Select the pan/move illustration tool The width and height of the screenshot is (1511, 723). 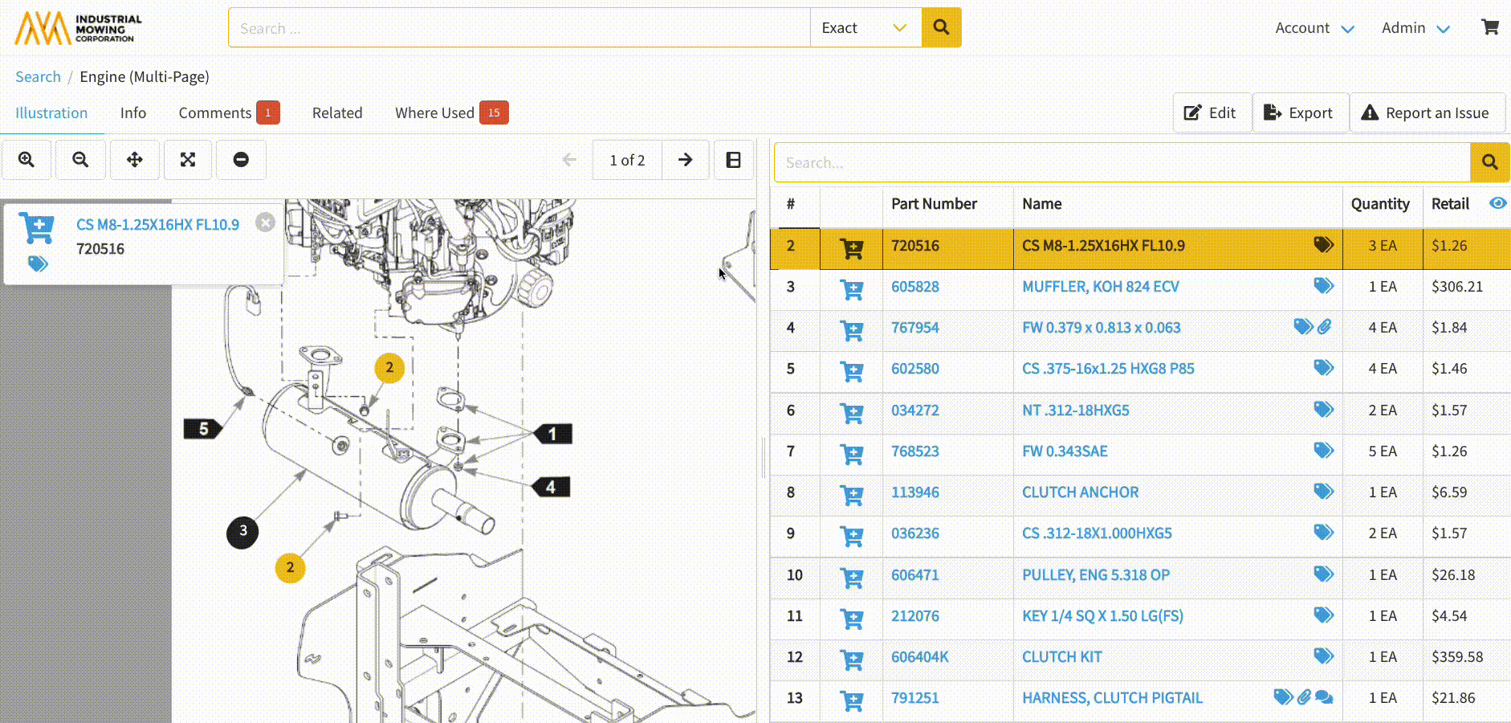(x=135, y=160)
